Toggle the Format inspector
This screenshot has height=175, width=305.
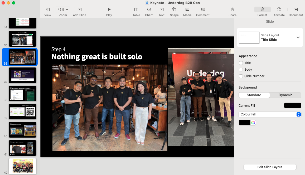[262, 9]
